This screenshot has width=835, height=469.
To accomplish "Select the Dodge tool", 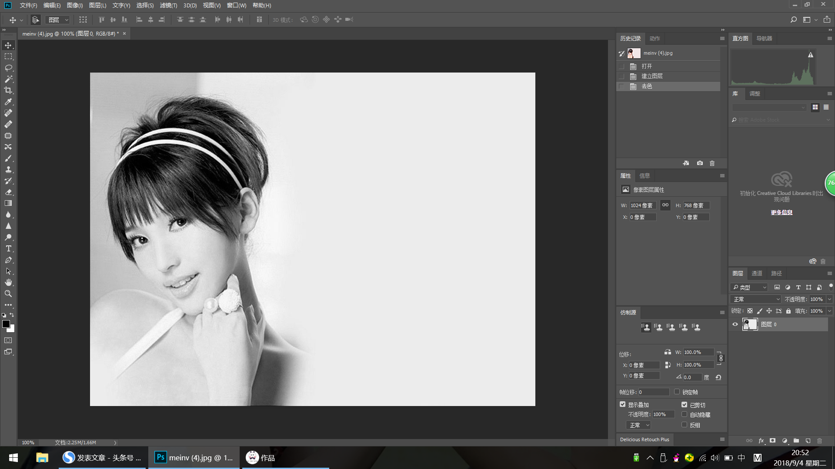I will click(x=8, y=237).
